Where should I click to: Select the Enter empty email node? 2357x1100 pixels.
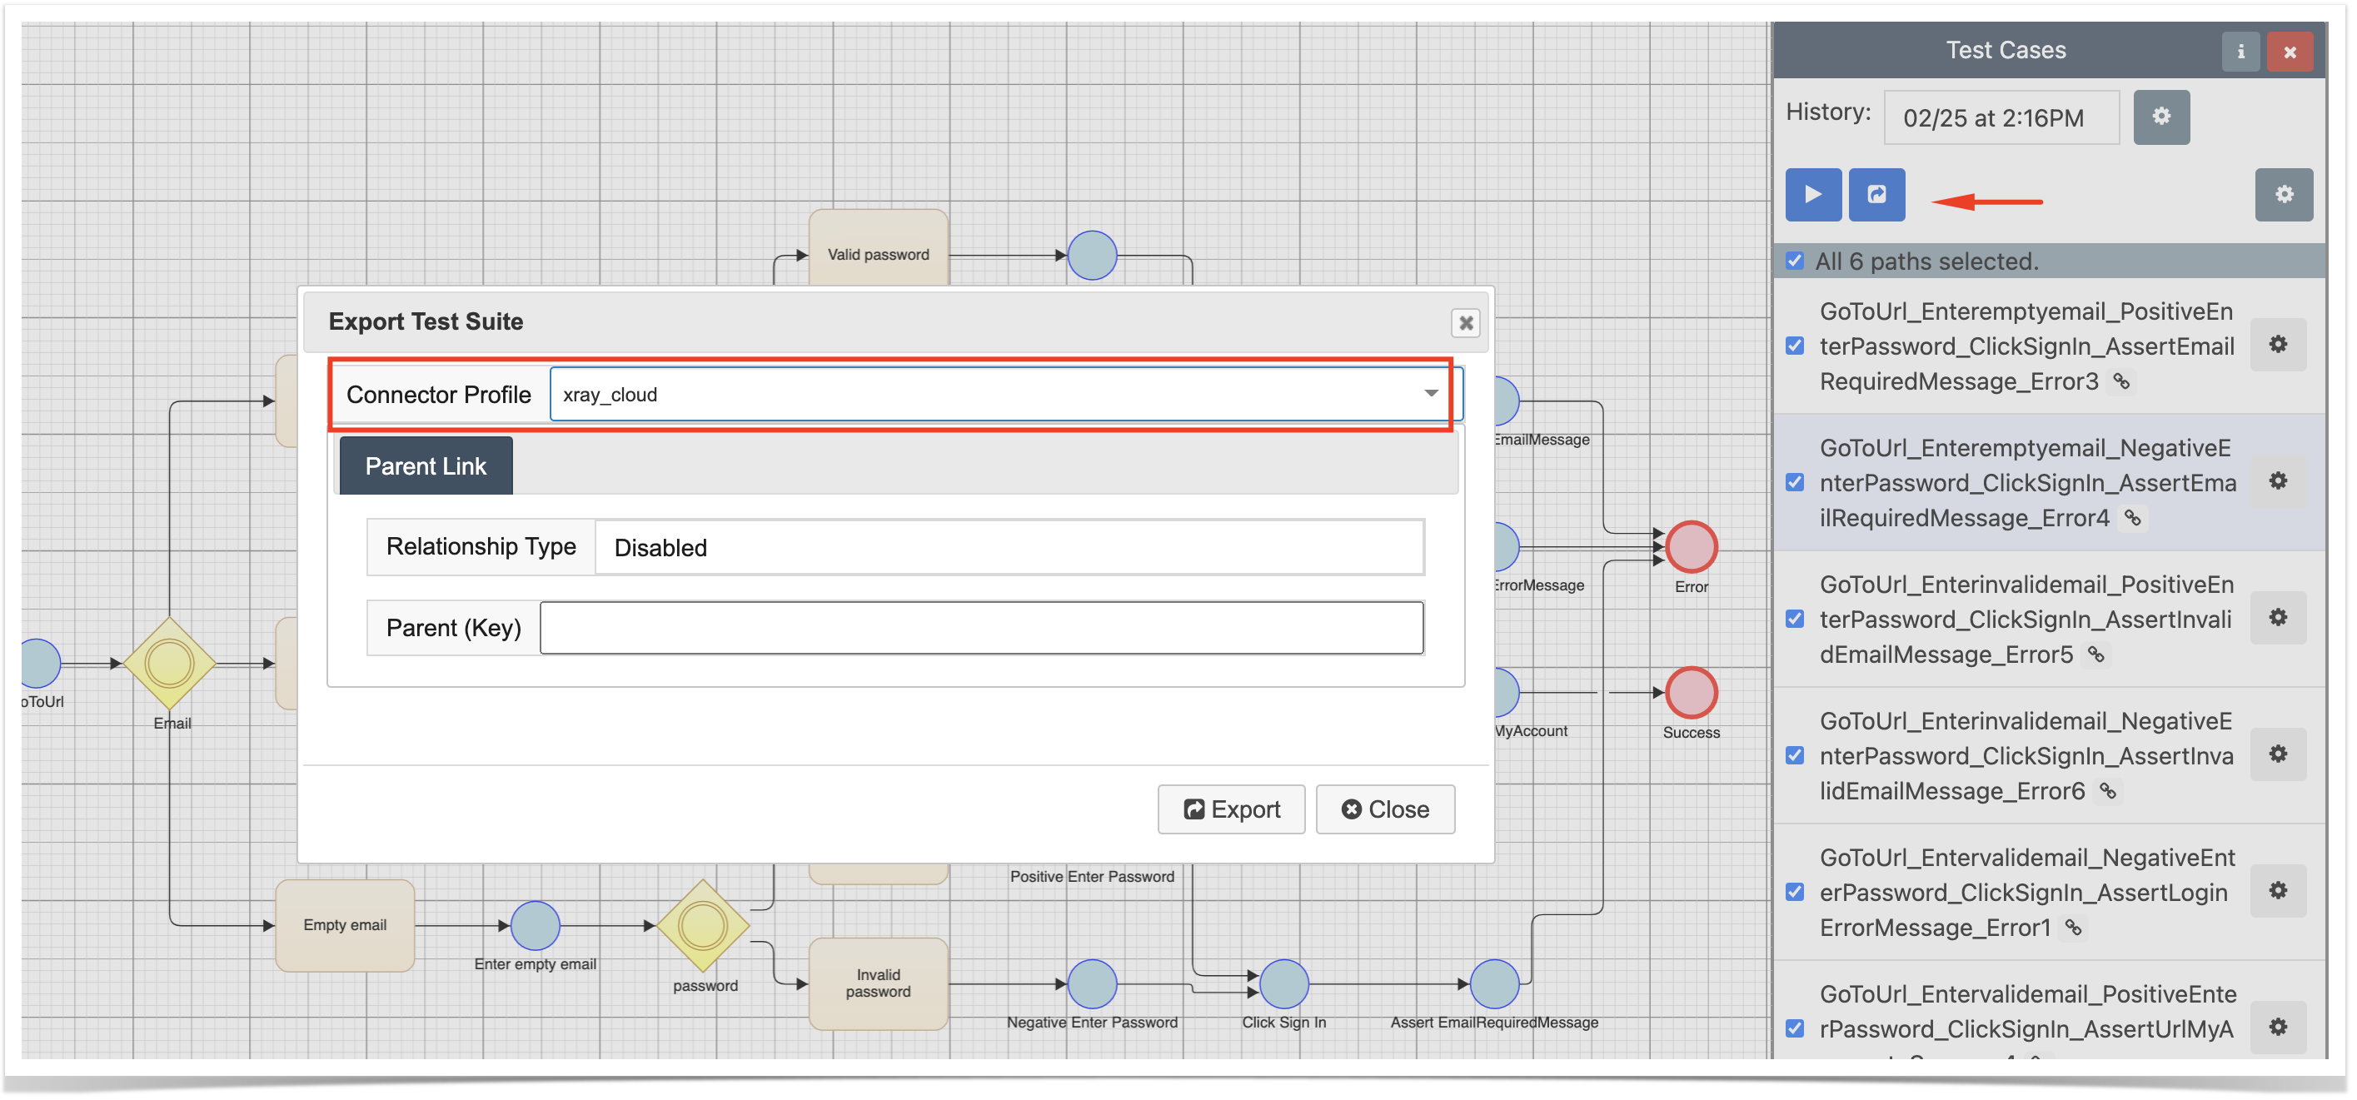point(536,926)
